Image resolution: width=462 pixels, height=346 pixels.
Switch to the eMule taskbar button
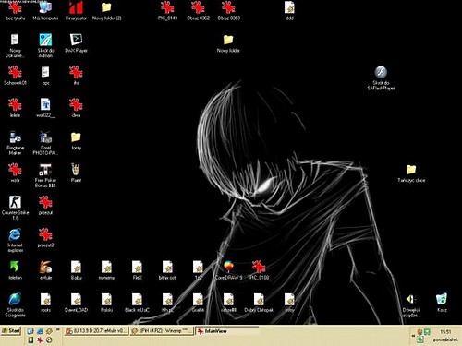click(96, 331)
